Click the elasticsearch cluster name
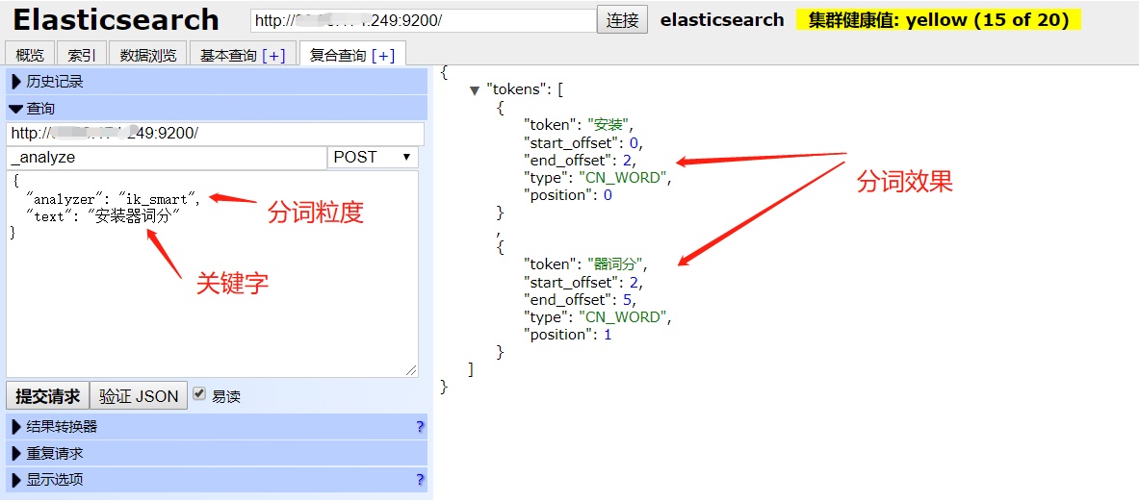Image resolution: width=1139 pixels, height=502 pixels. [x=722, y=19]
